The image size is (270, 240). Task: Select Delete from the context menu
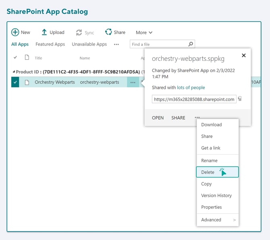[208, 172]
